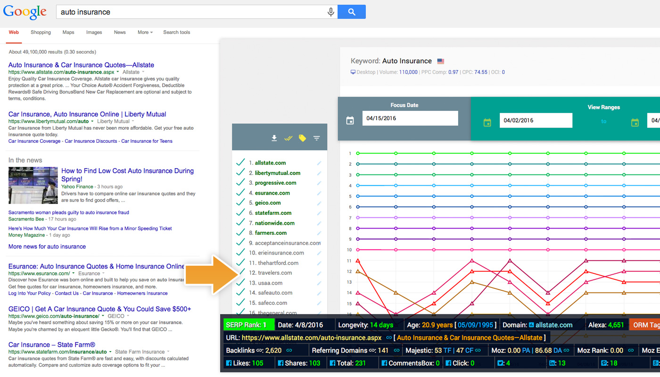Click the Google logo
This screenshot has width=660, height=377.
[x=25, y=12]
